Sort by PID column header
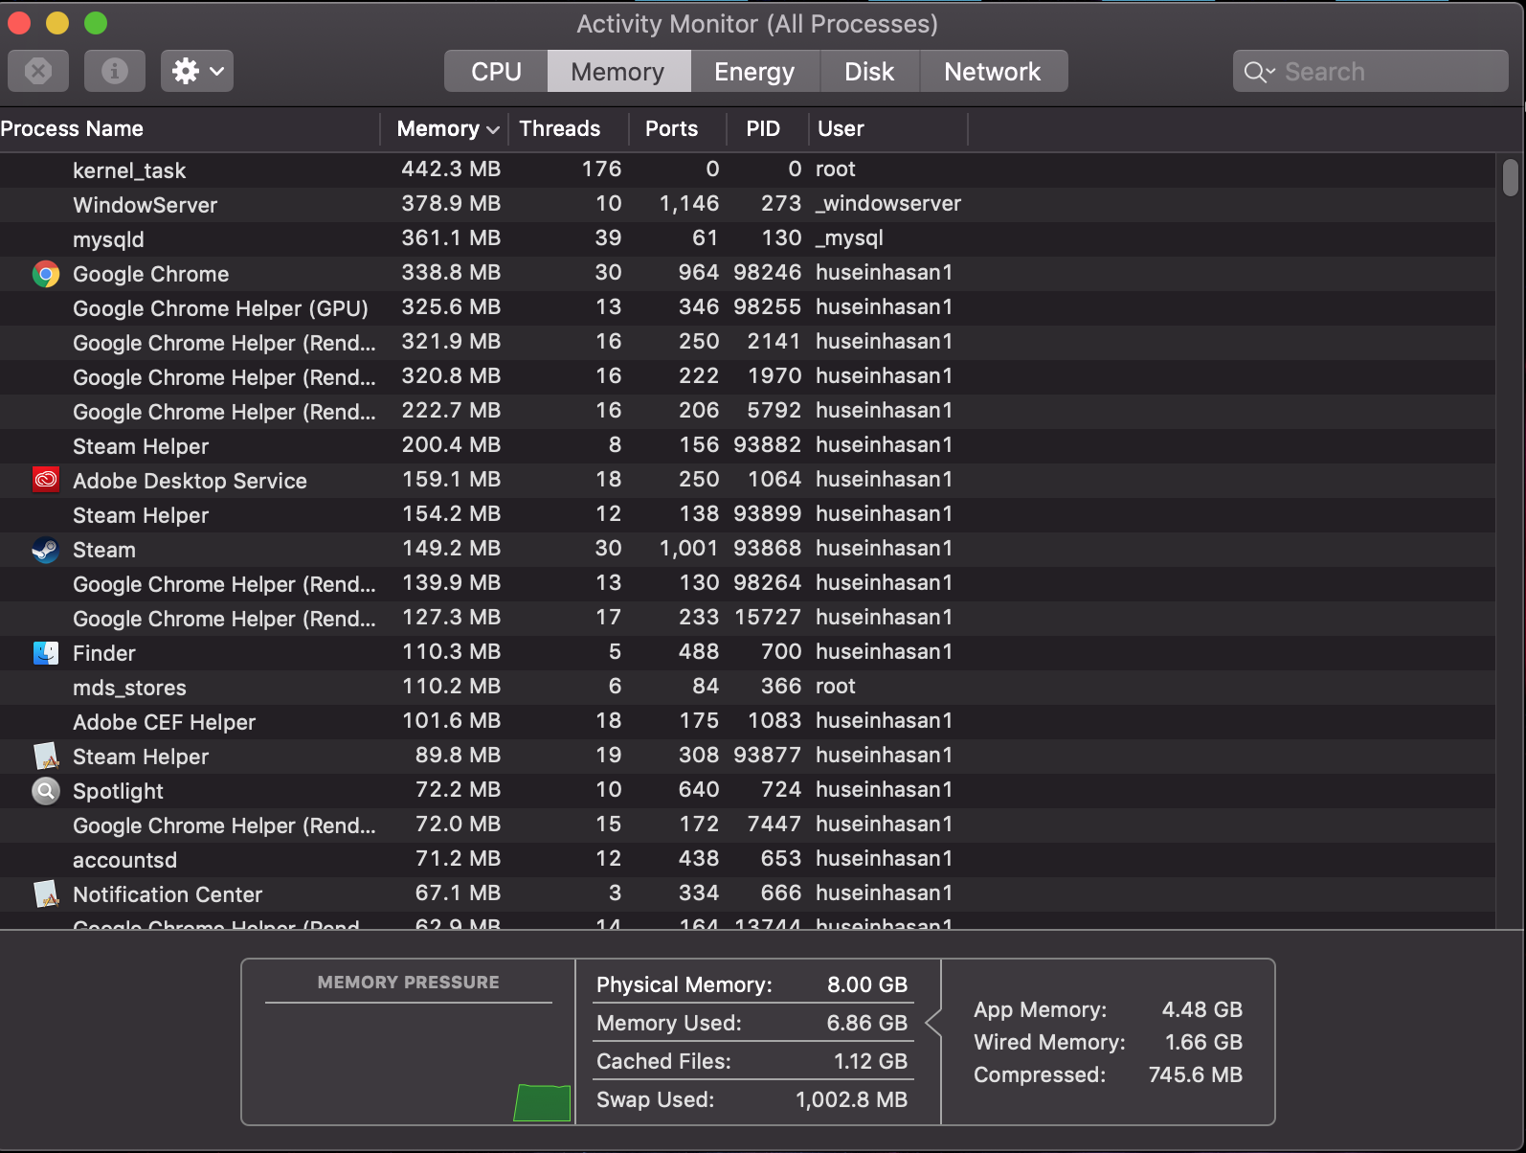The image size is (1526, 1153). (x=768, y=128)
